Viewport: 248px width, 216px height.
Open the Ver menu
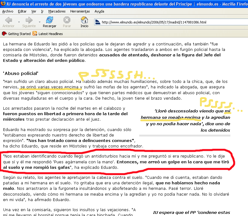(34, 11)
